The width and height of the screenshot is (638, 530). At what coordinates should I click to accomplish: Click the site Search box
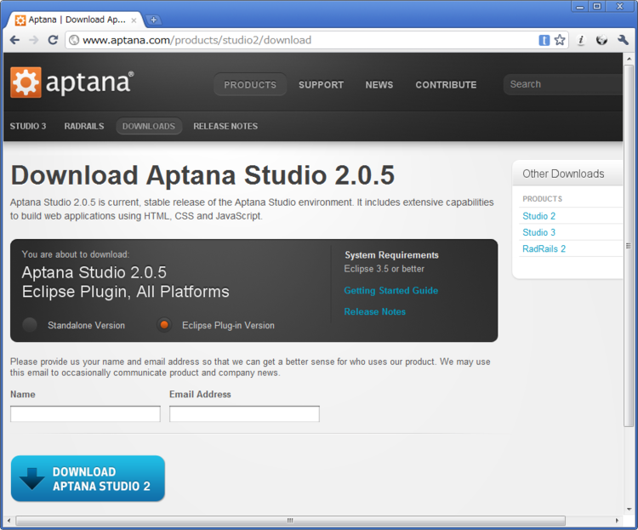563,84
